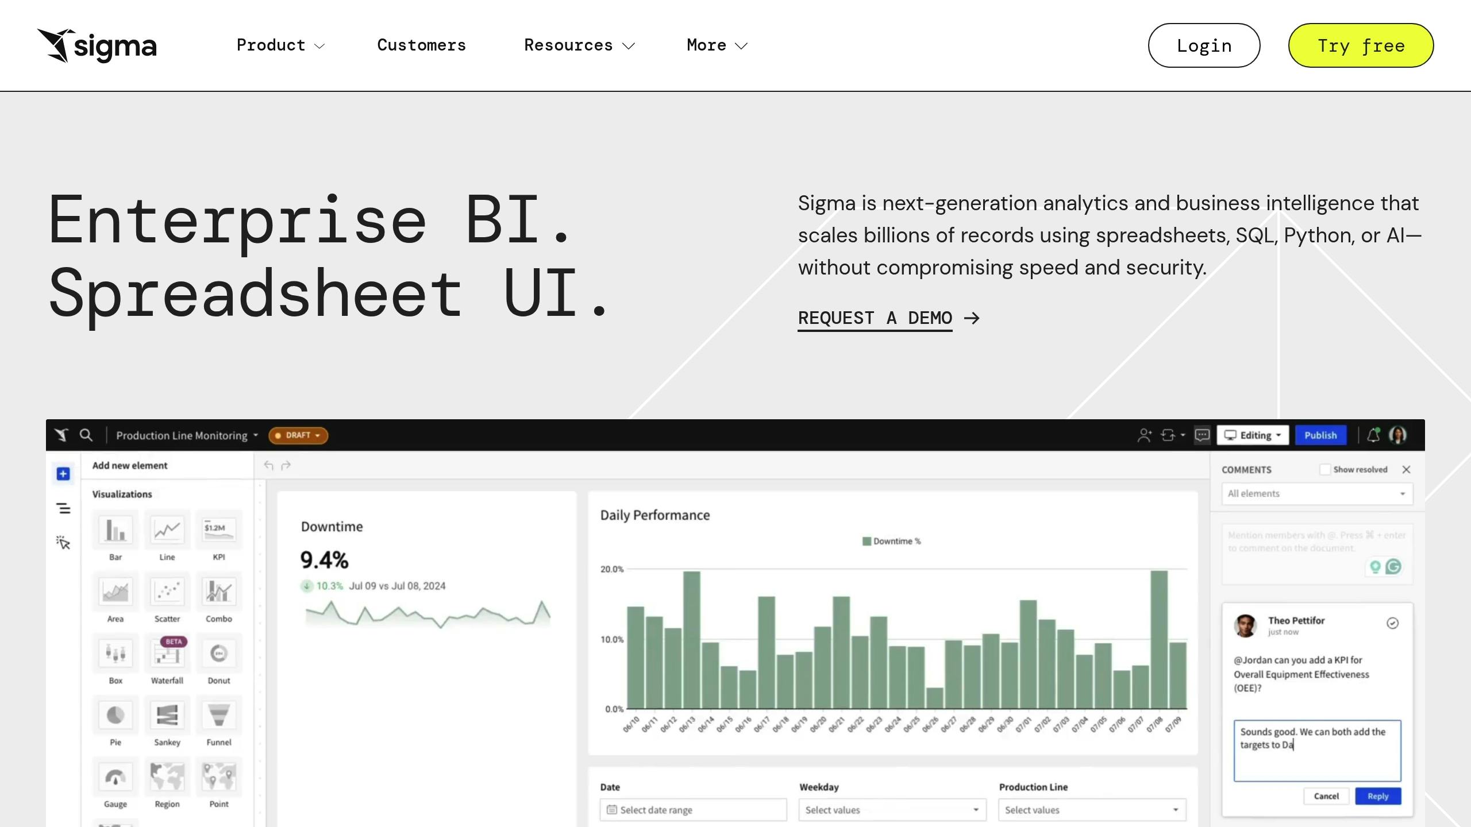The image size is (1471, 827).
Task: Add a Gauge visualization
Action: 115,783
